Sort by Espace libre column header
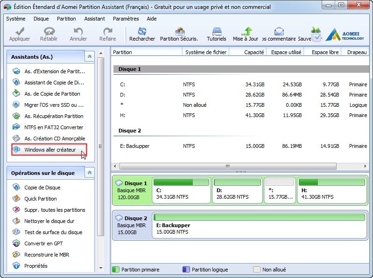Screen dimensions: 373x278 point(323,52)
